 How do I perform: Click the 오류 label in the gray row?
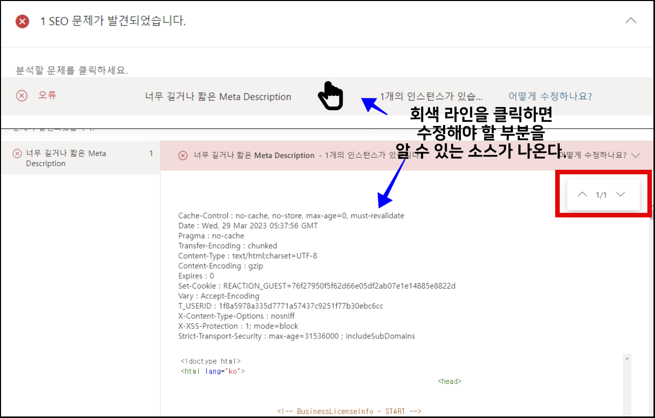47,95
